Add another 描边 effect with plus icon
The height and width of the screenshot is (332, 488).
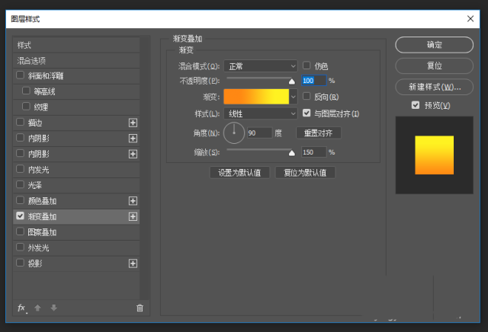pos(133,123)
